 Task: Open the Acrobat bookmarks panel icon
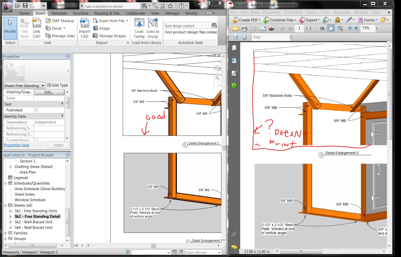point(234,60)
